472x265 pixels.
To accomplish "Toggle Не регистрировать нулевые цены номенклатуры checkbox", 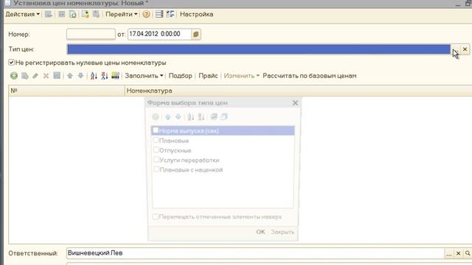I will tap(11, 63).
